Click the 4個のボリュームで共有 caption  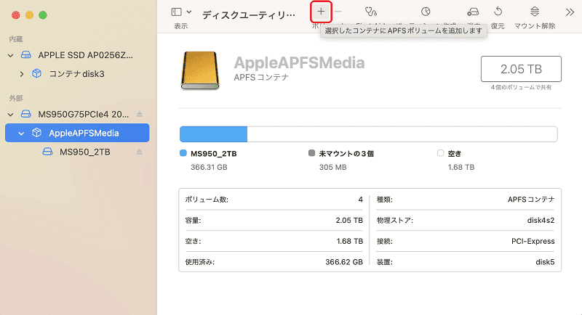pyautogui.click(x=521, y=87)
